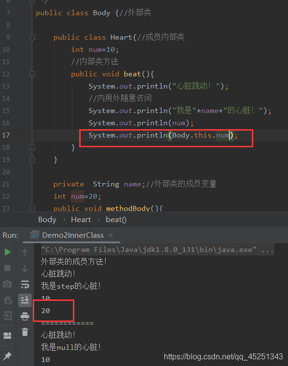
Task: Click the Body breadcrumb
Action: point(47,220)
